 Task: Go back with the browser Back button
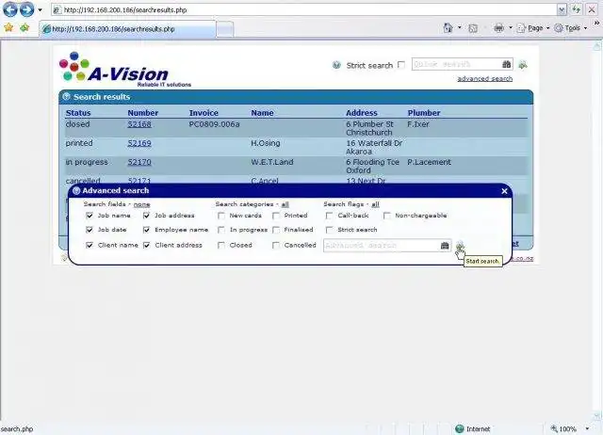10,9
